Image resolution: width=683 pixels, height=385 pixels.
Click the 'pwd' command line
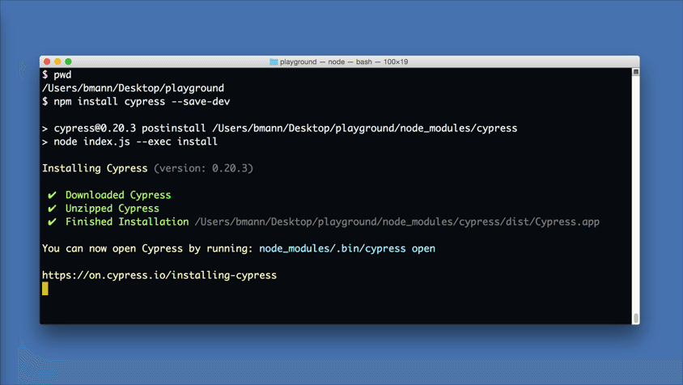point(57,74)
